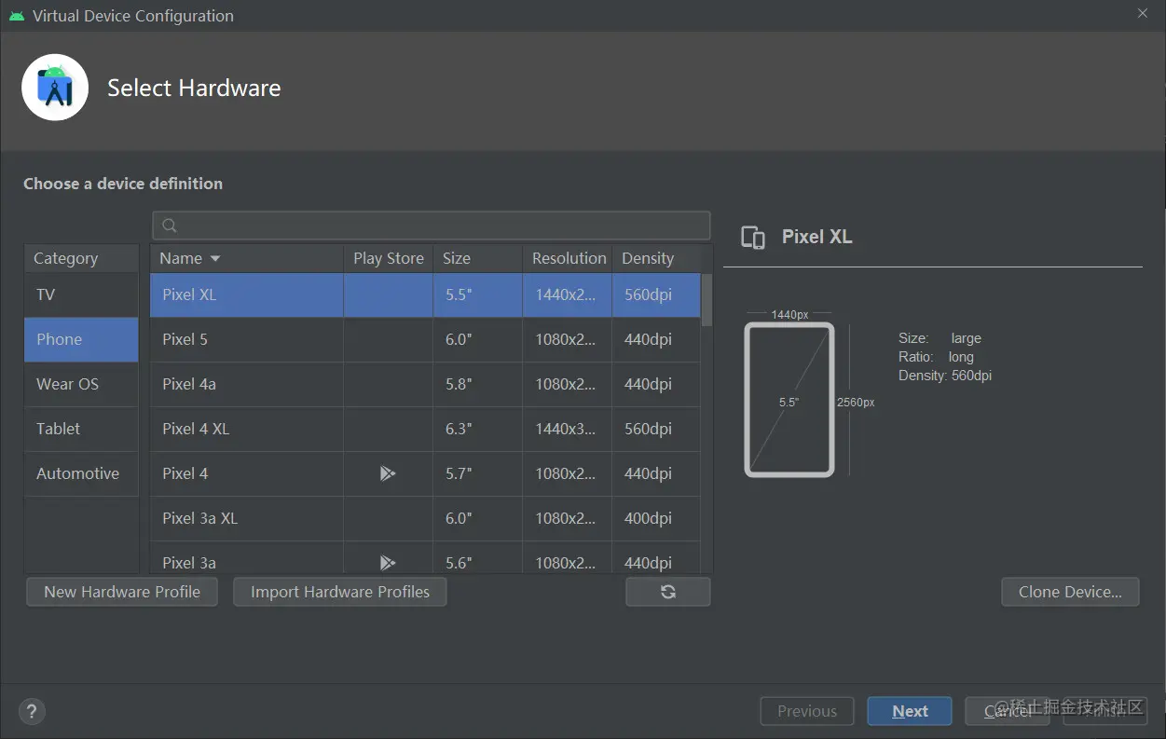Click Import Hardware Profiles
Screen dimensions: 1166x739
click(339, 591)
